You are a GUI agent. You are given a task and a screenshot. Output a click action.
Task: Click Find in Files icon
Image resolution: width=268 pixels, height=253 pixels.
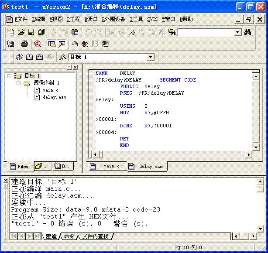pos(172,32)
